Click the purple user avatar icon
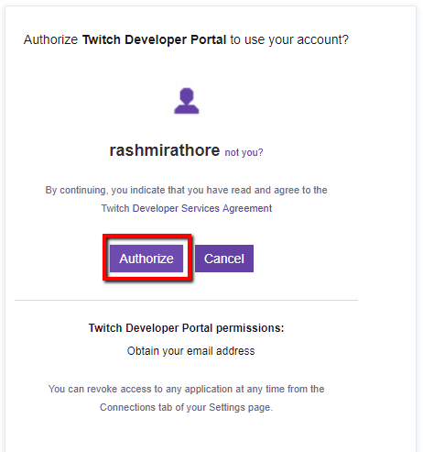This screenshot has width=423, height=452. point(187,101)
